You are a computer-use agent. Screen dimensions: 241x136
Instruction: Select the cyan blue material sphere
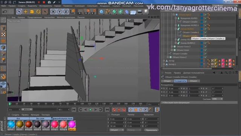pyautogui.click(x=11, y=125)
